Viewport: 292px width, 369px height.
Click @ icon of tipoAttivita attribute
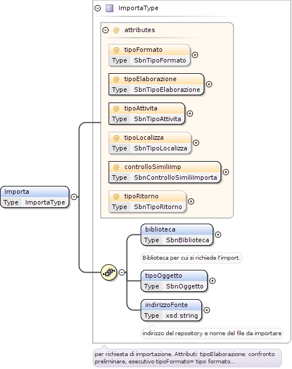pos(116,109)
